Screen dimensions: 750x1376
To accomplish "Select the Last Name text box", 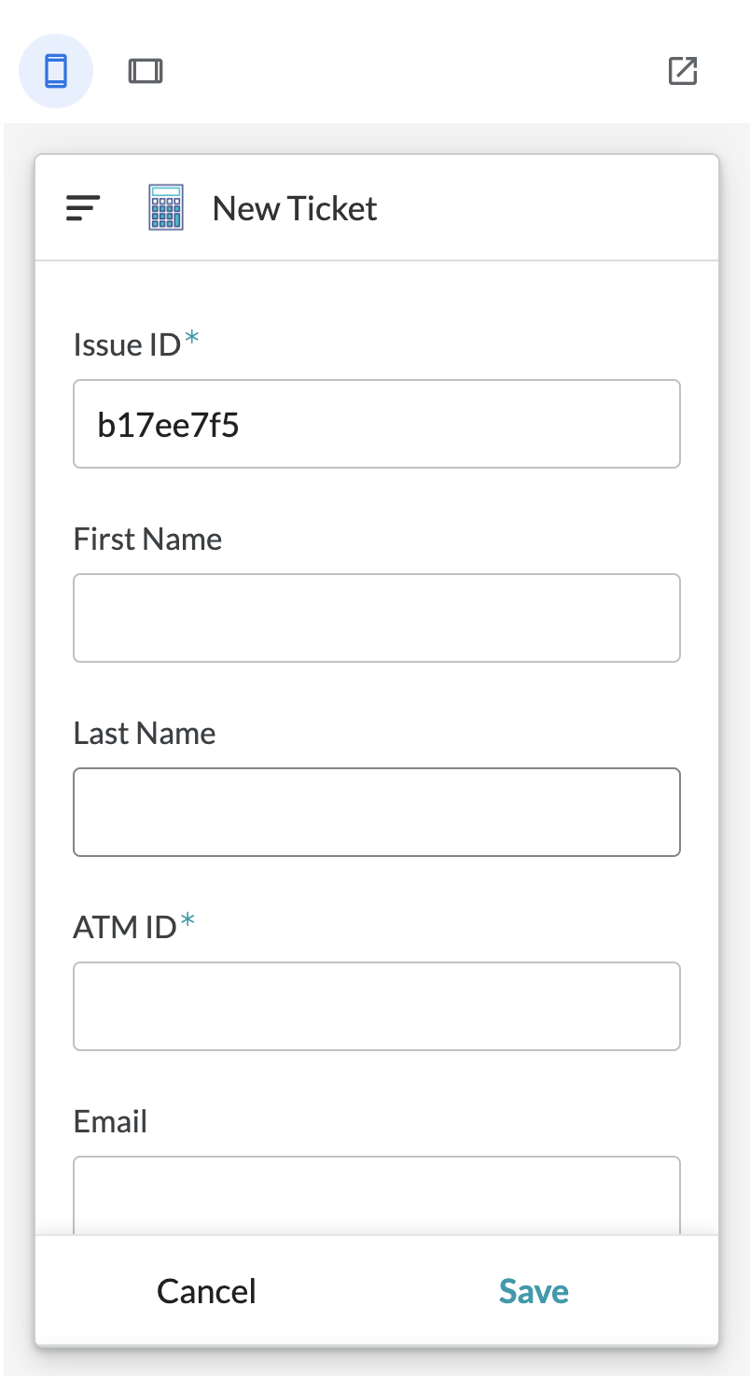I will coord(377,812).
